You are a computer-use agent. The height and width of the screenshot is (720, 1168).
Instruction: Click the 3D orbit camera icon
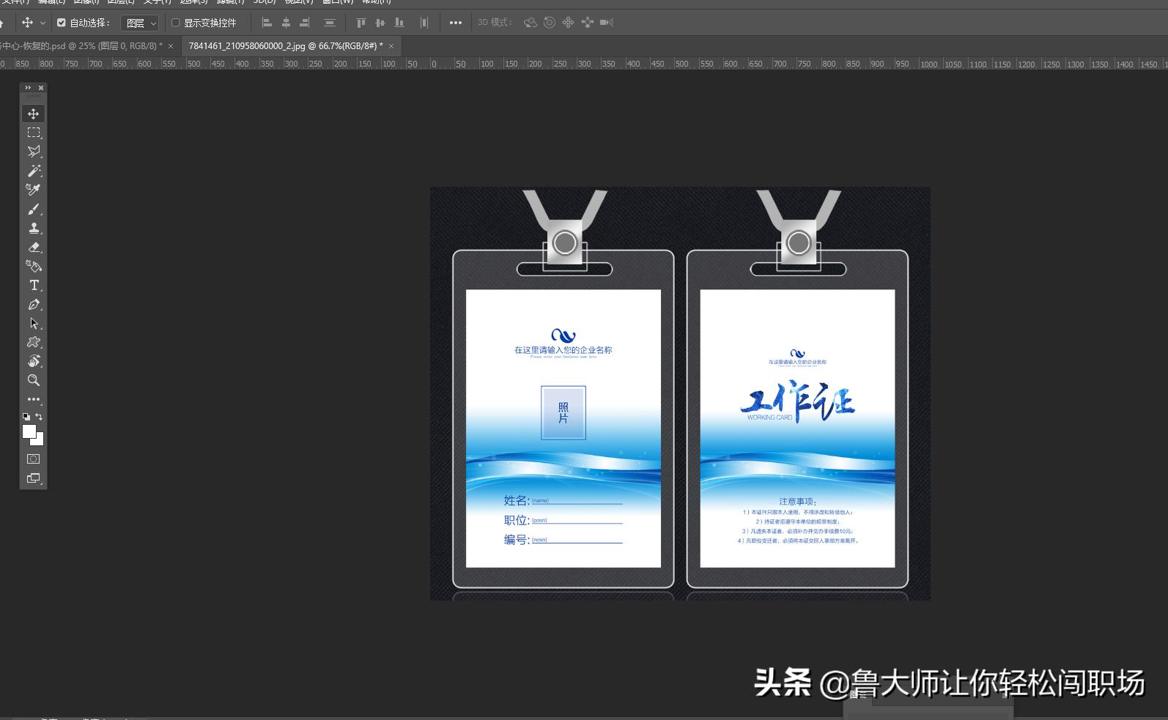coord(531,23)
